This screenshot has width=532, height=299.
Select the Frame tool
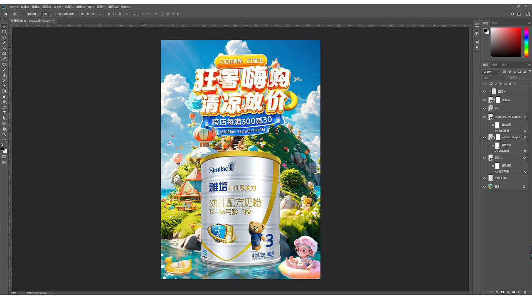click(x=4, y=53)
